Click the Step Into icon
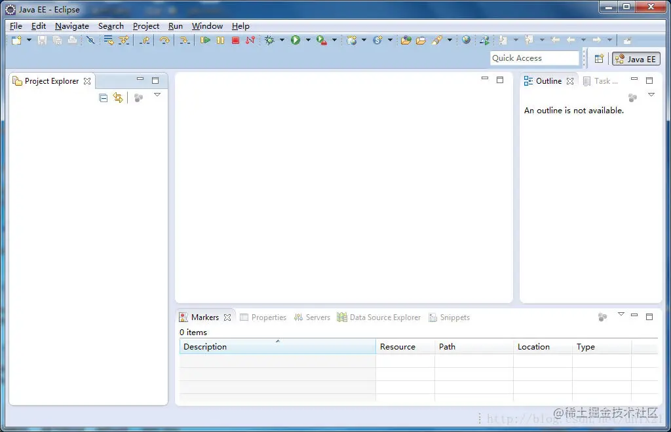Screen dimensions: 671x432 184,40
